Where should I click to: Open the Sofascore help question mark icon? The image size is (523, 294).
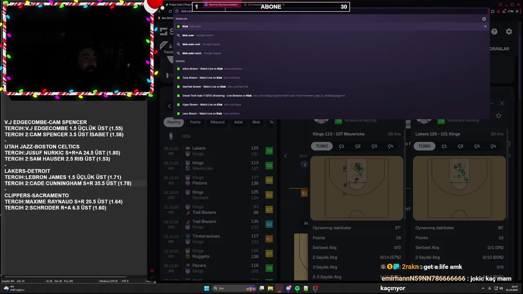point(494,31)
